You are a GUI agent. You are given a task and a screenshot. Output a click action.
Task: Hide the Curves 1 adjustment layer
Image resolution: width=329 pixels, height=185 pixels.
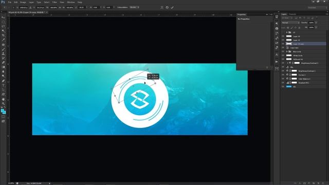pyautogui.click(x=283, y=75)
